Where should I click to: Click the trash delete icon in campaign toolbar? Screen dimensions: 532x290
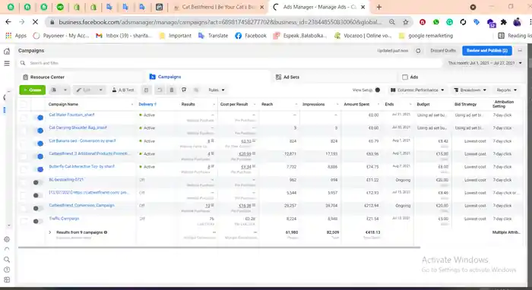(x=172, y=90)
